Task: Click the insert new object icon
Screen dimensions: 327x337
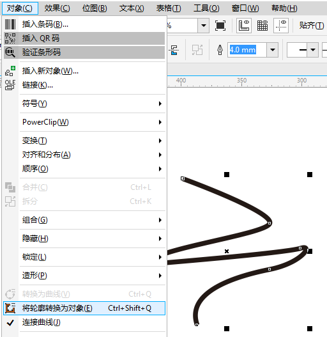Action: click(10, 71)
